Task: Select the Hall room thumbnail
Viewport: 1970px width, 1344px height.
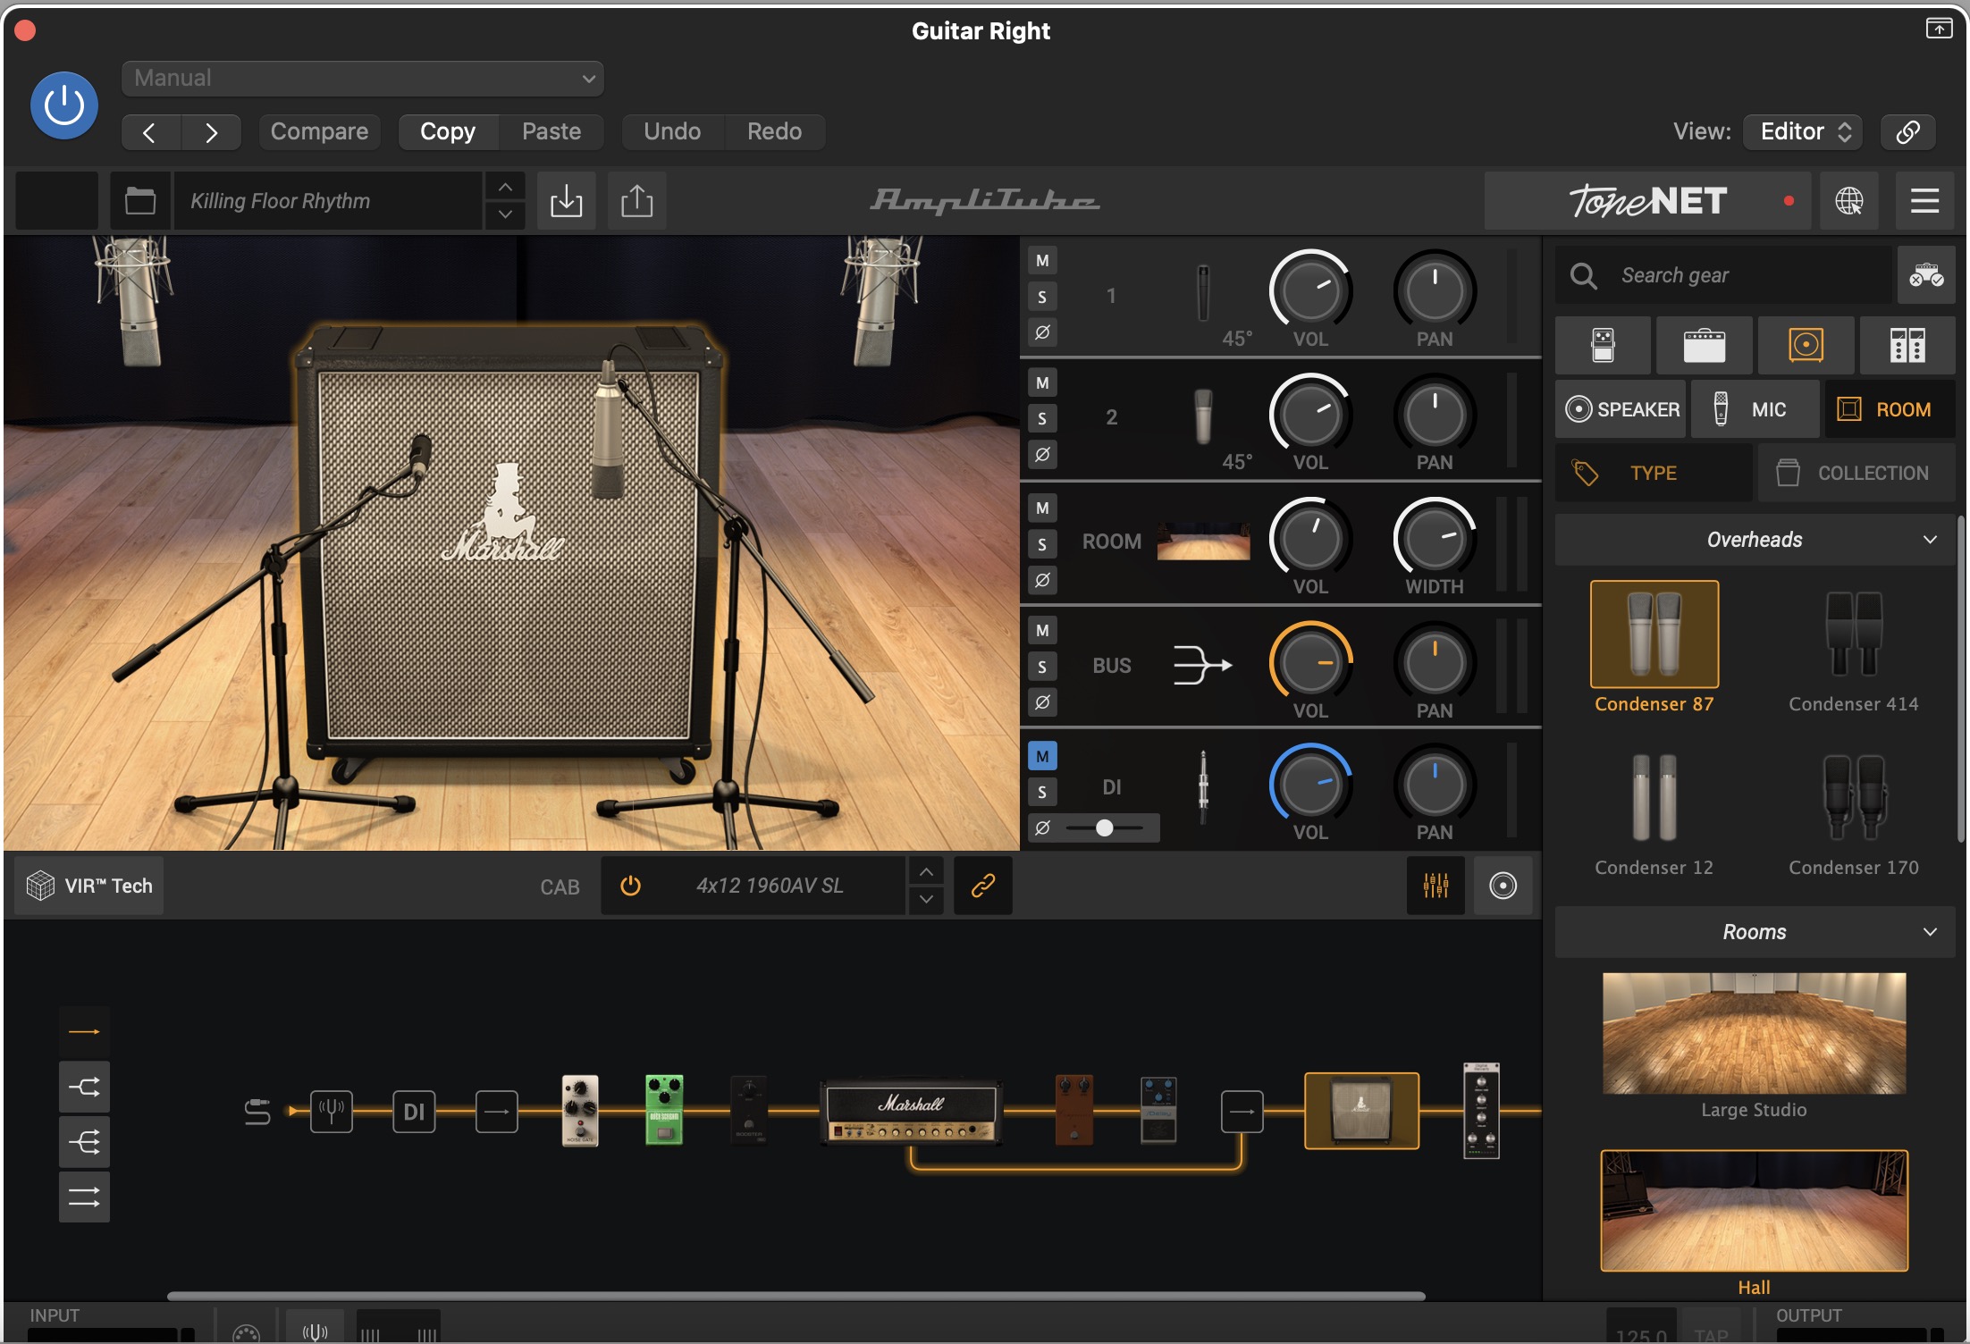Action: point(1754,1211)
